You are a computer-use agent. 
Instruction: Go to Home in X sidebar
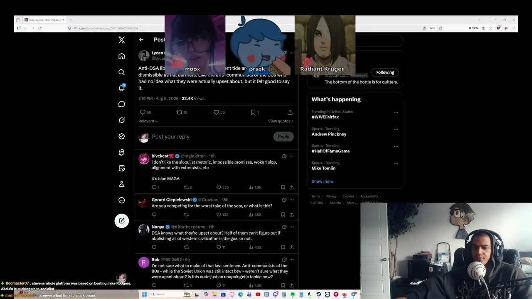(121, 56)
